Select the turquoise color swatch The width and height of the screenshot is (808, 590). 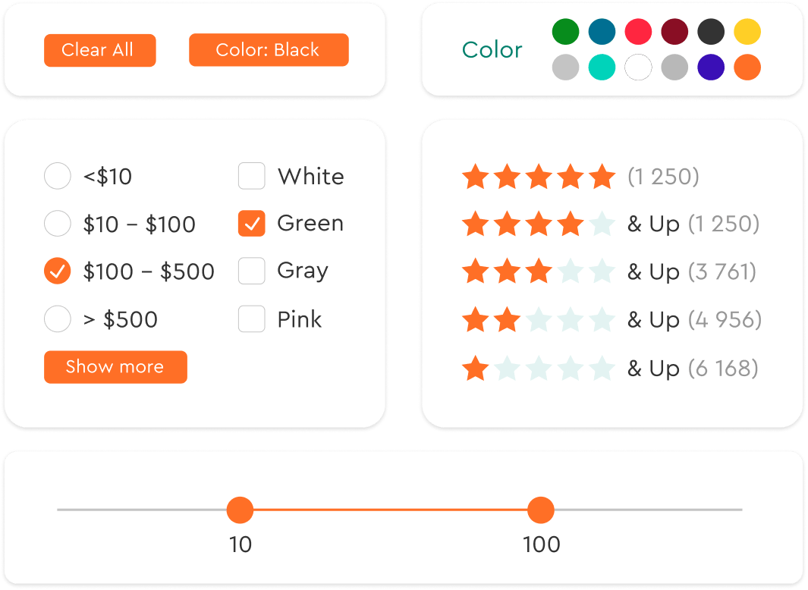(602, 67)
